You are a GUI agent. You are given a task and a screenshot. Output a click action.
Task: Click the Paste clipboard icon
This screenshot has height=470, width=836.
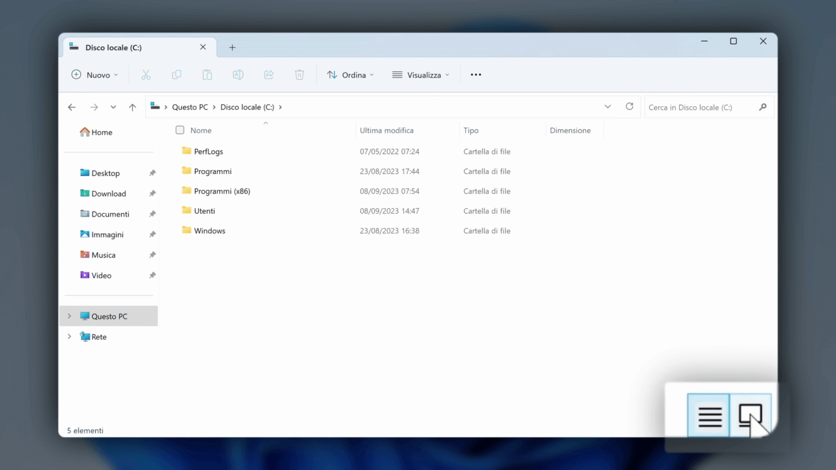(x=207, y=75)
